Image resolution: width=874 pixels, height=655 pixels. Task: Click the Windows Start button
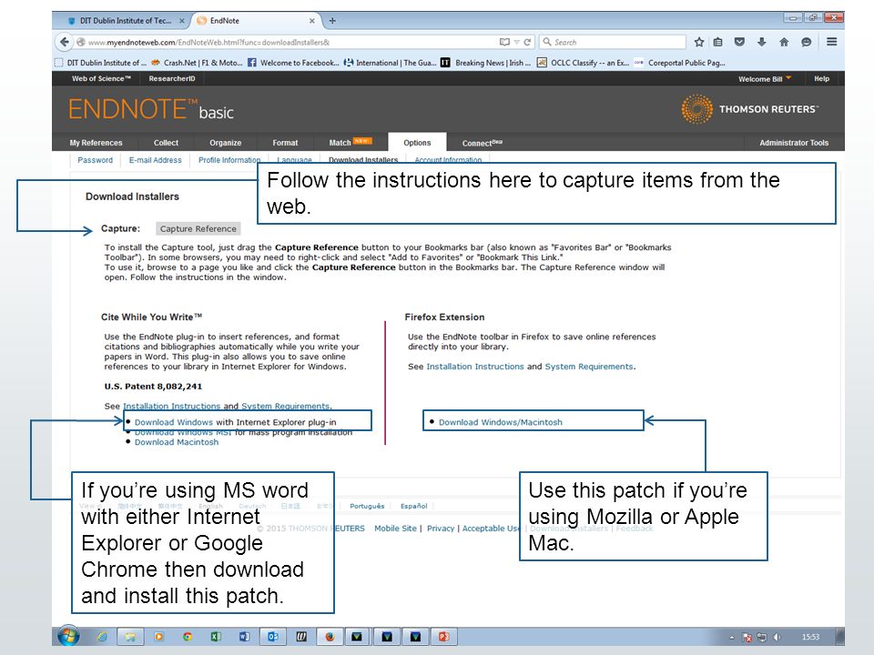point(68,636)
